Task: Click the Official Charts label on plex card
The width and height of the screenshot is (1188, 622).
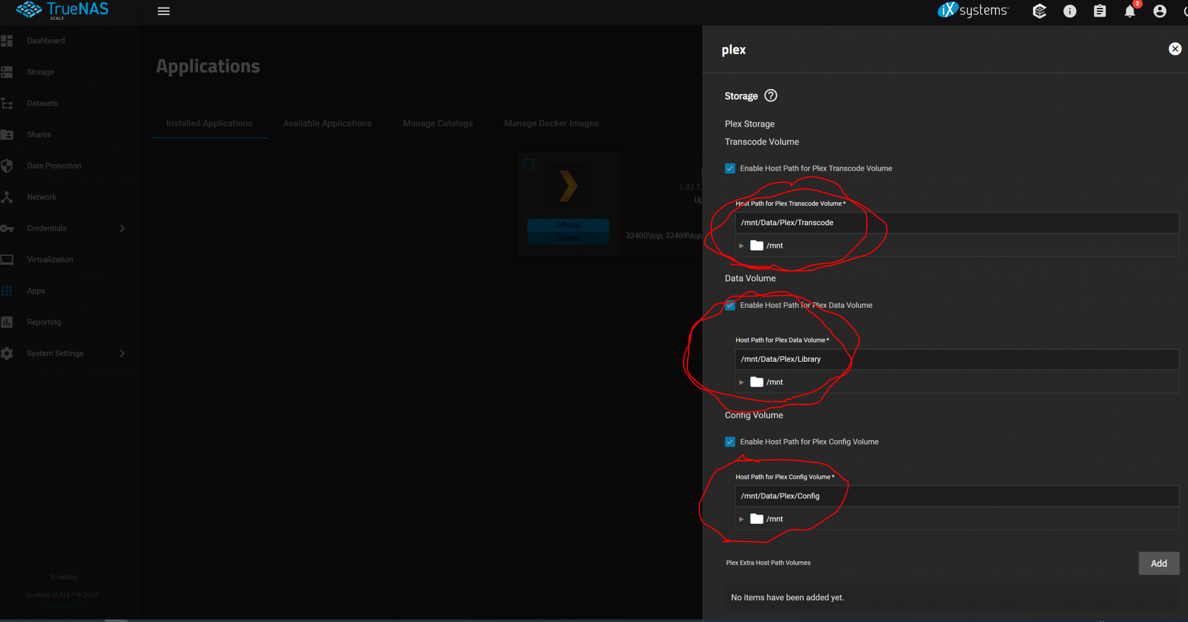Action: (x=568, y=231)
